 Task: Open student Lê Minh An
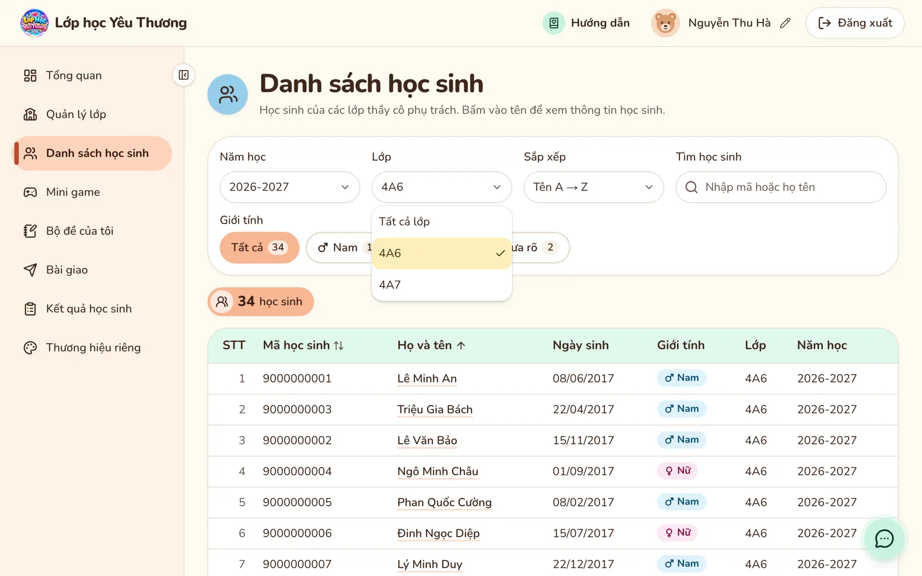427,378
